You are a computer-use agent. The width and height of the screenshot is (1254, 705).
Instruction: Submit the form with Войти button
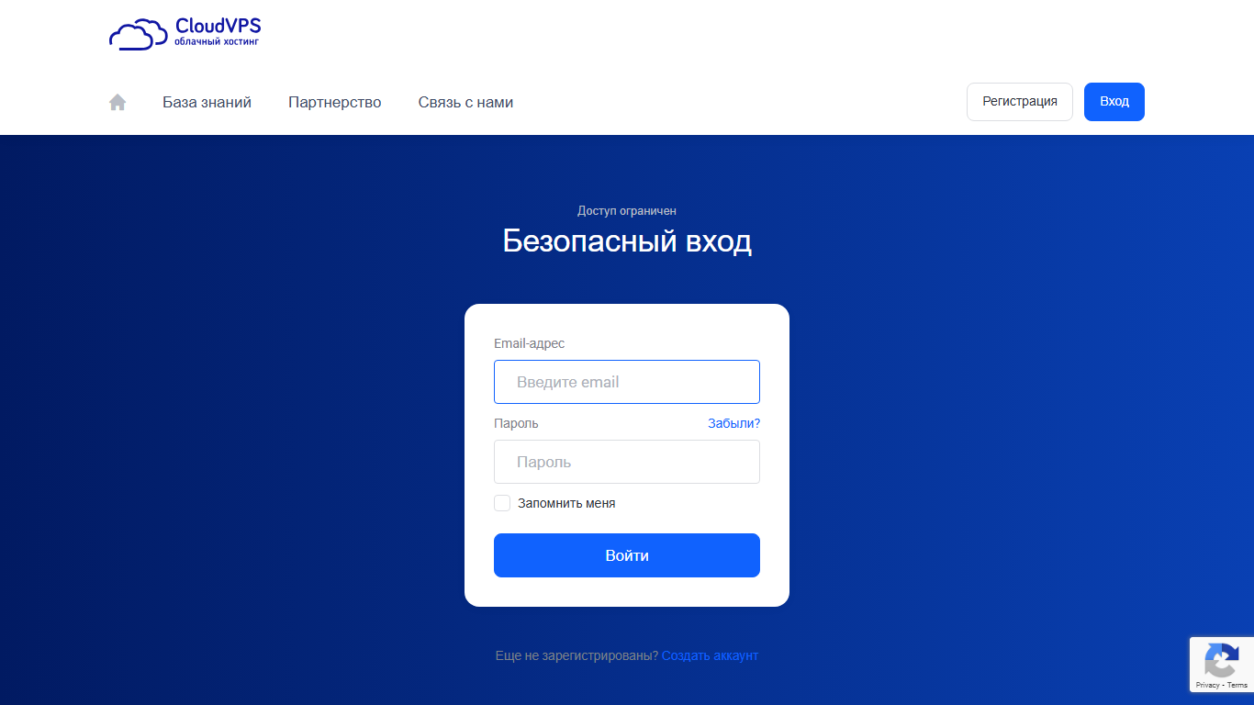627,555
